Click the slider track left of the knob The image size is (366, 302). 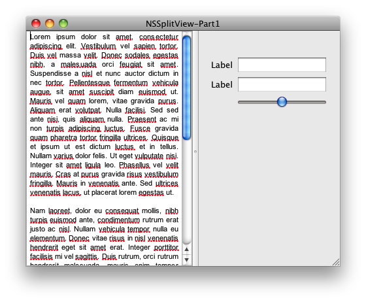point(258,102)
